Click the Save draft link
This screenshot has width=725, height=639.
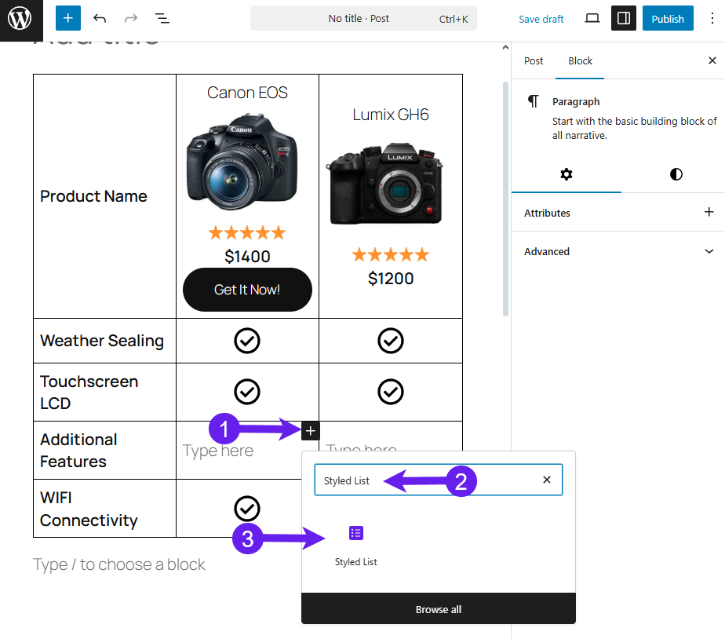click(x=541, y=19)
